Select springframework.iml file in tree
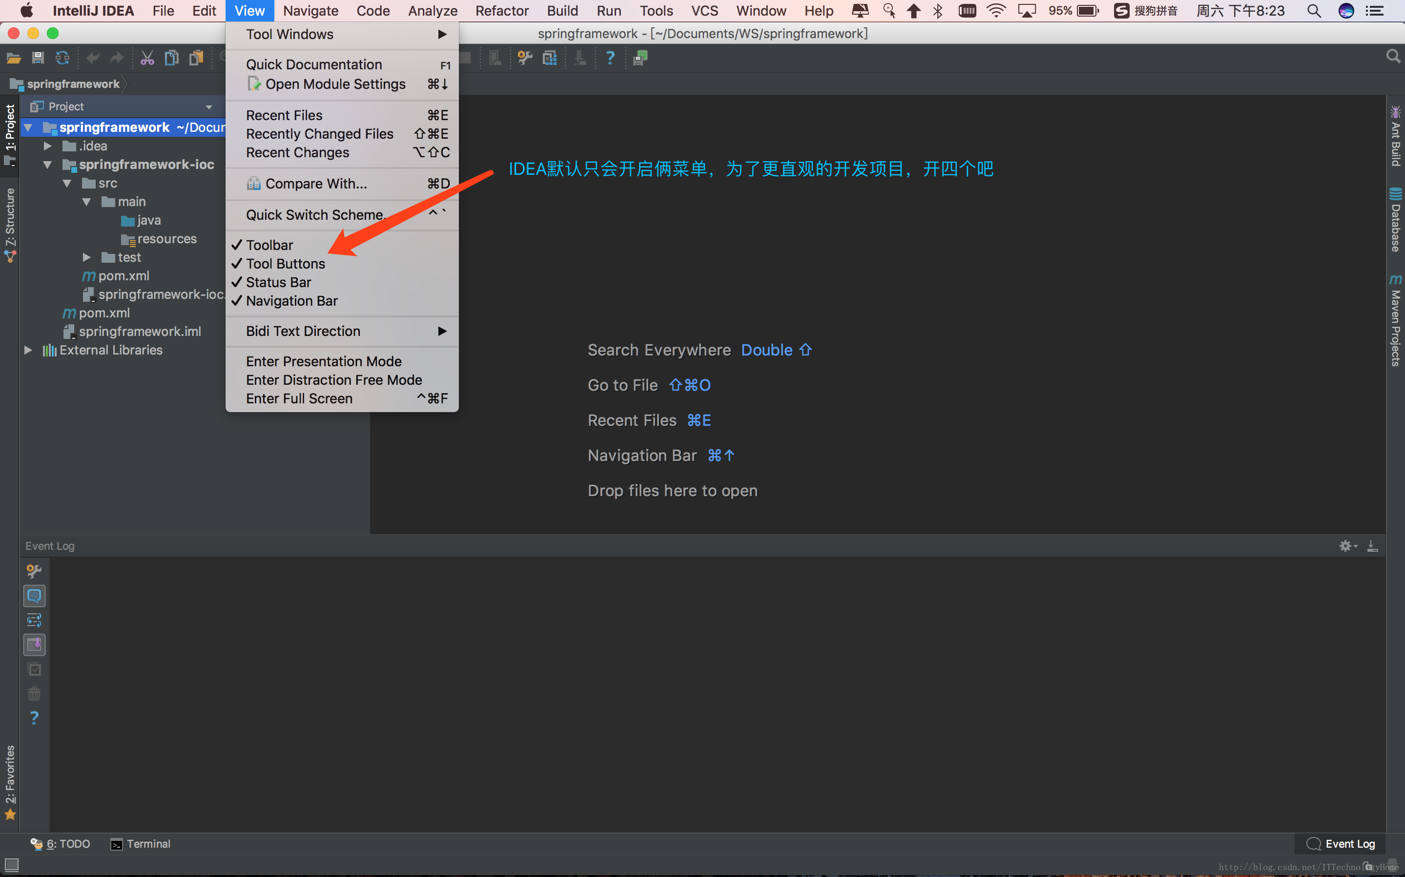Screen dimensions: 1405x877 point(132,332)
